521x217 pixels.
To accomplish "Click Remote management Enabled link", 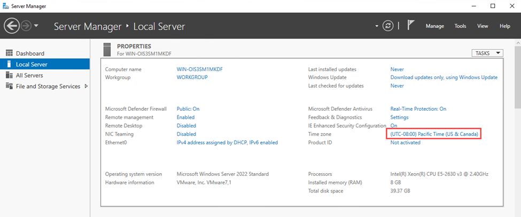I will [x=186, y=117].
